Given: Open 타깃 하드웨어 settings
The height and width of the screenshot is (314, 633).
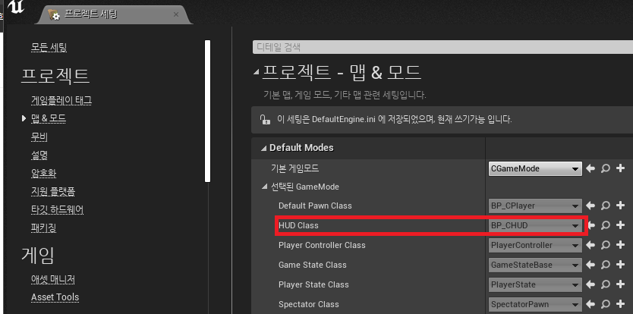Looking at the screenshot, I should [x=58, y=209].
